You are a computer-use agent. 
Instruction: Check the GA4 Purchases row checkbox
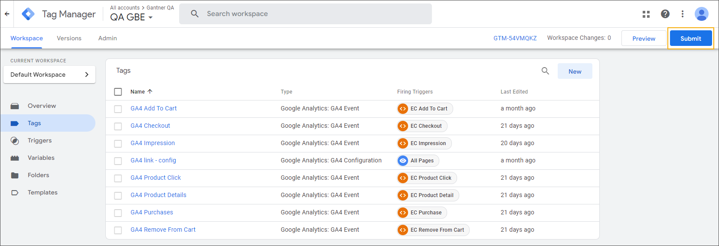tap(118, 213)
